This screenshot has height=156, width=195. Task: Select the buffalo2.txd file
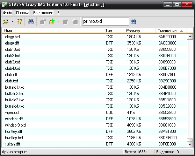[94, 94]
